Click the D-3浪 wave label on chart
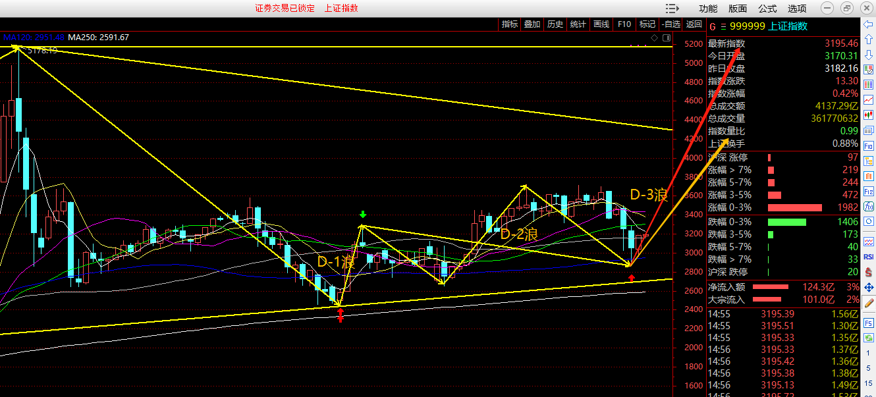The height and width of the screenshot is (397, 876). tap(649, 195)
